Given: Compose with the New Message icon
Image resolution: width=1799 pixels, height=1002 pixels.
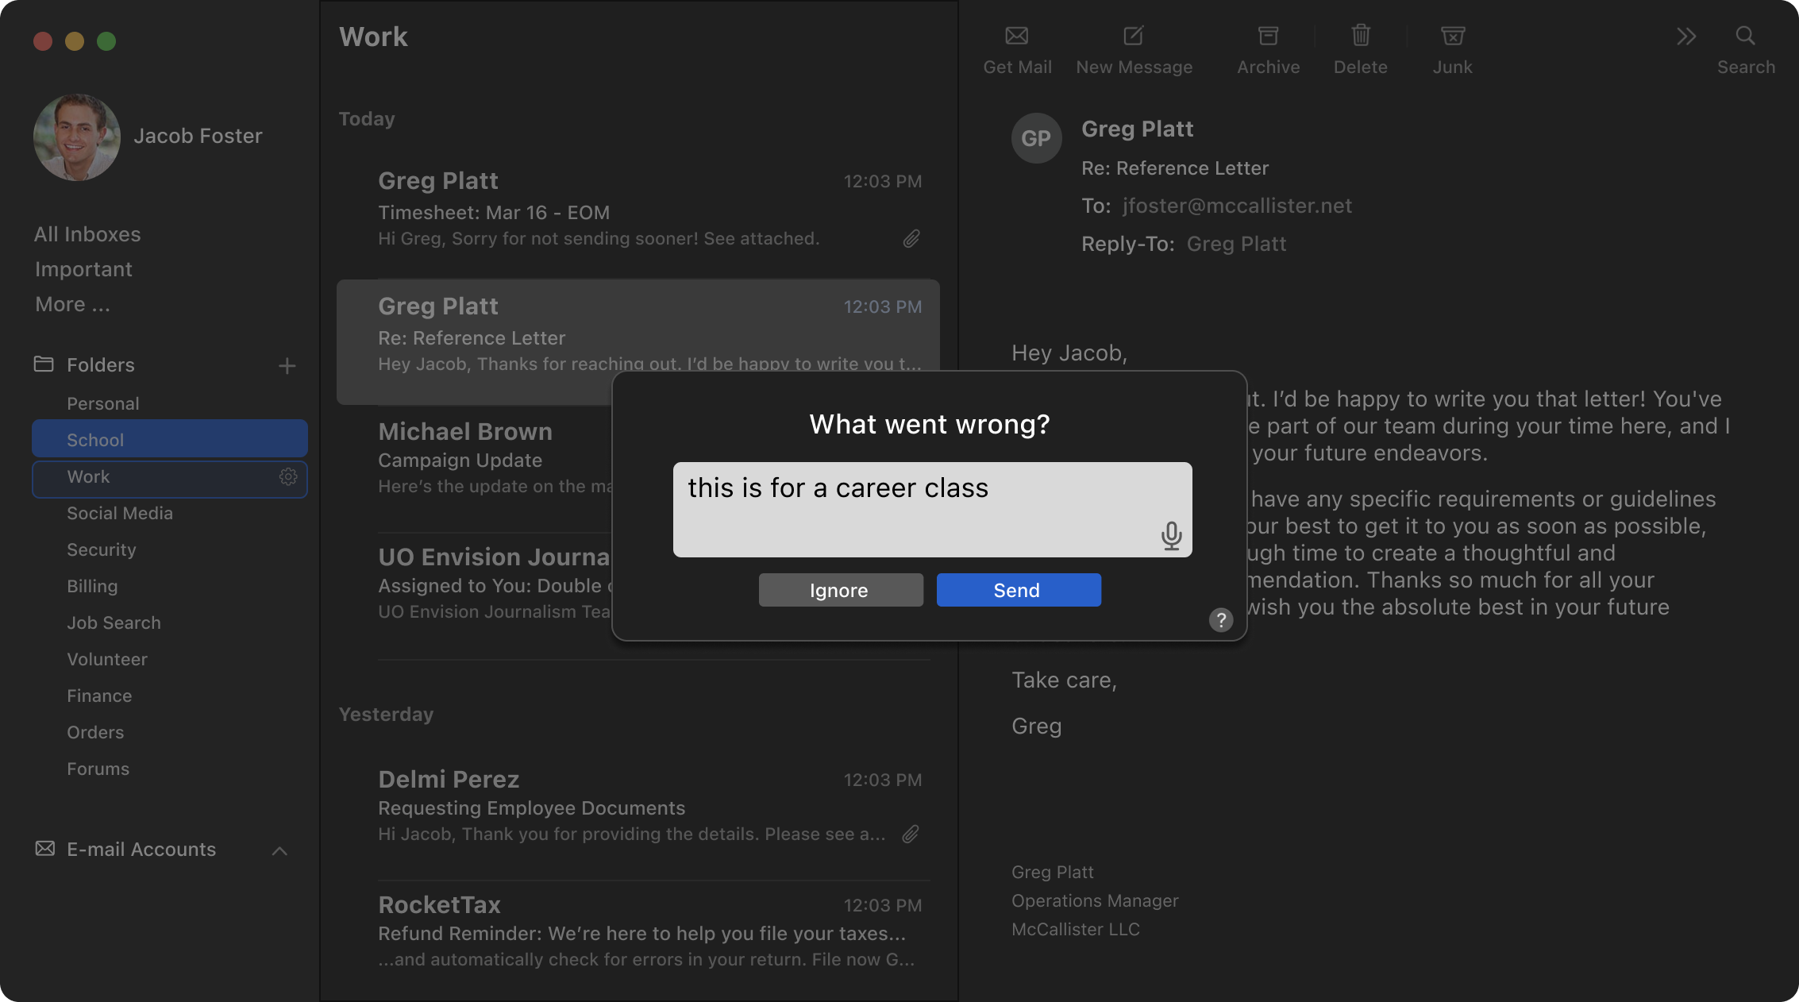Looking at the screenshot, I should [1134, 37].
